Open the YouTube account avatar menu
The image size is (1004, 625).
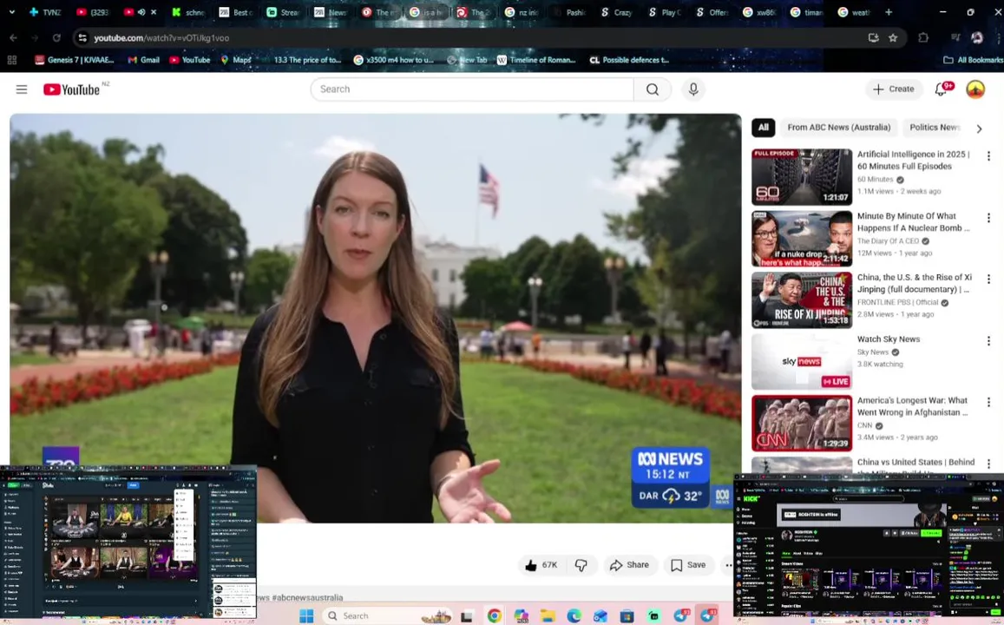(975, 89)
